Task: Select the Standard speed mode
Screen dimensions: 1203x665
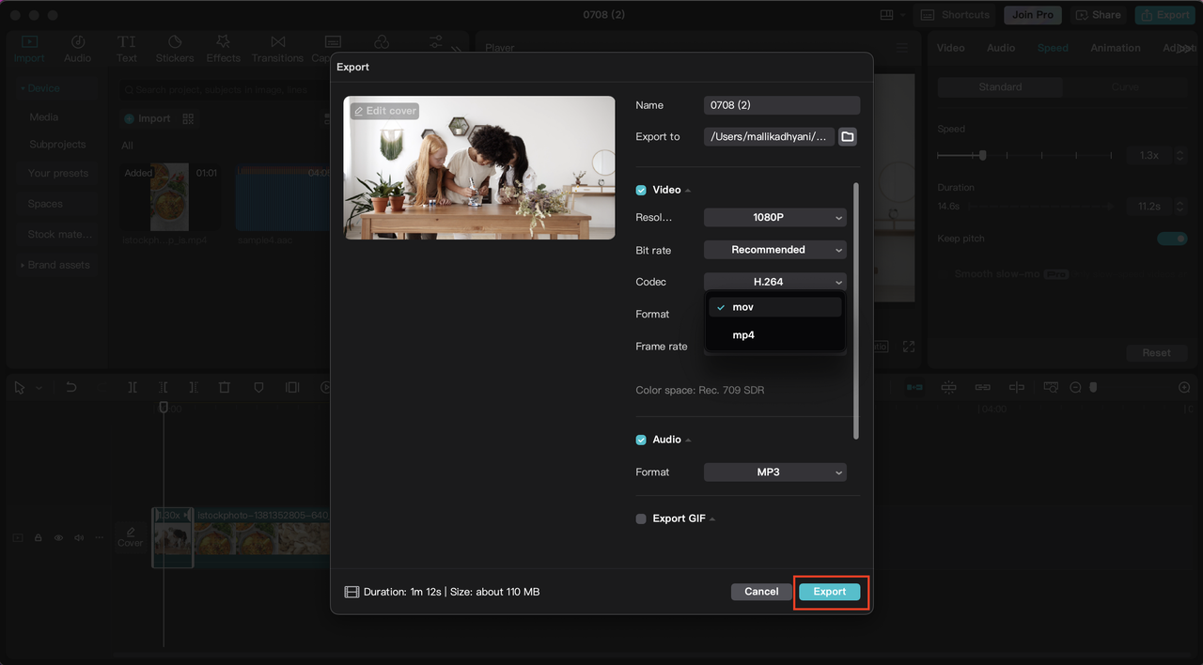Action: [1000, 86]
